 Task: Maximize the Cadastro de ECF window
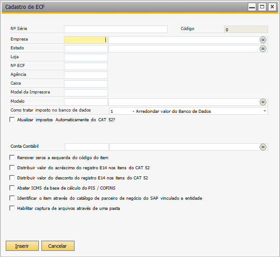[262, 7]
